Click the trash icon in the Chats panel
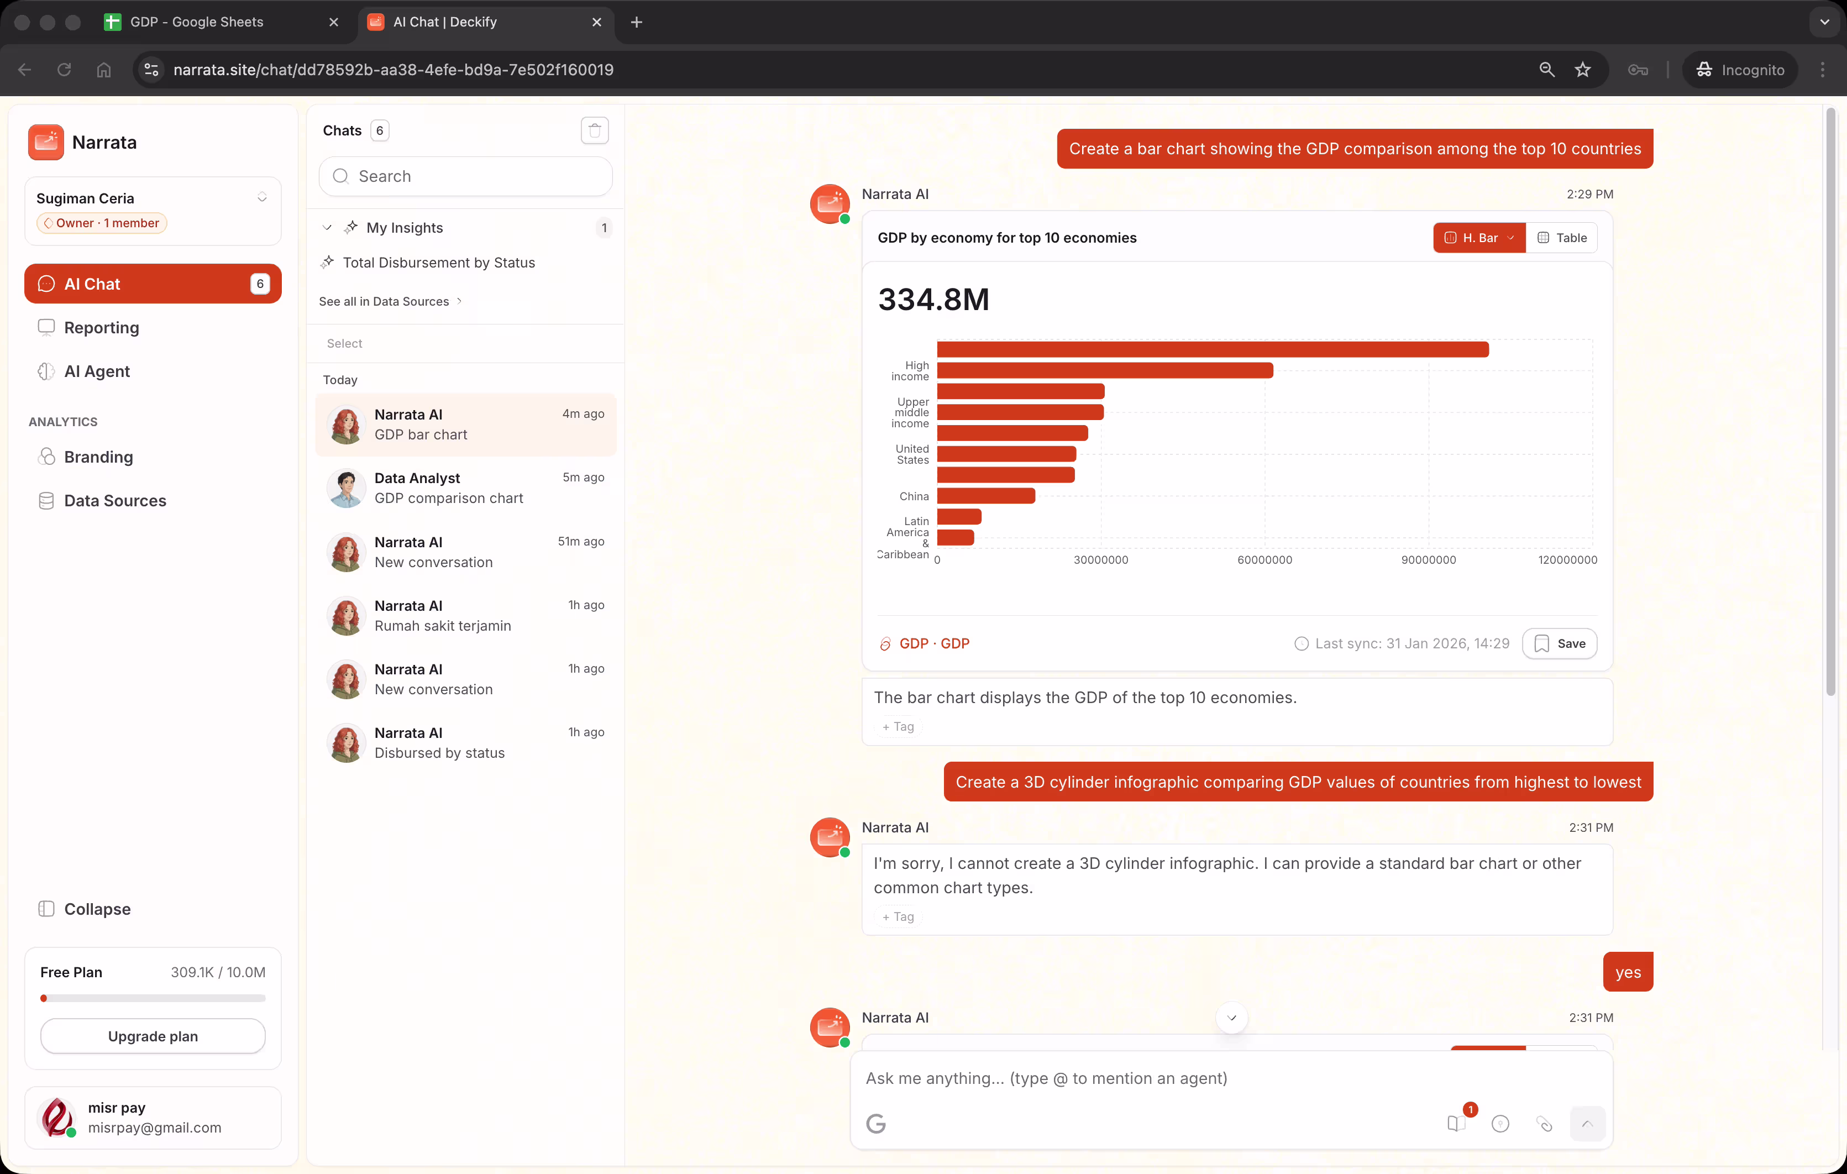 pyautogui.click(x=595, y=130)
